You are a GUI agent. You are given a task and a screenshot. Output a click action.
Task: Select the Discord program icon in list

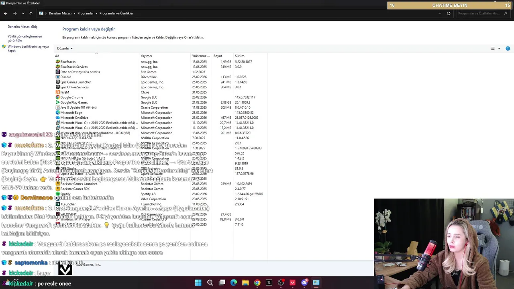(x=57, y=77)
